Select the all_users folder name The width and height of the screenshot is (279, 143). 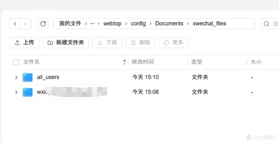(48, 77)
